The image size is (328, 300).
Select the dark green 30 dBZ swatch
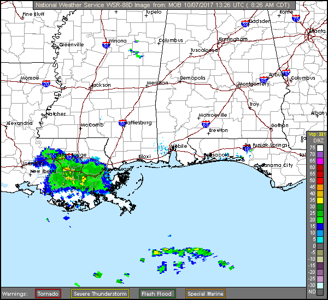point(320,207)
